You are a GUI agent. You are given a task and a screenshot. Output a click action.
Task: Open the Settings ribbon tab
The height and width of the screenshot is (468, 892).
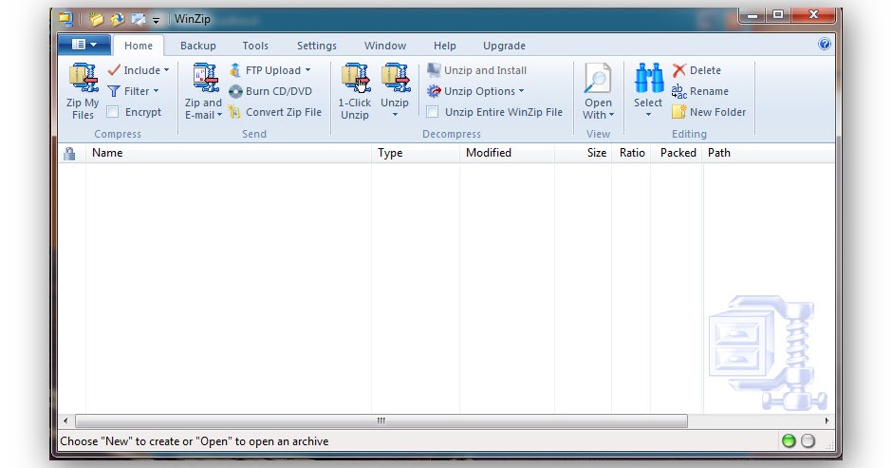coord(316,46)
